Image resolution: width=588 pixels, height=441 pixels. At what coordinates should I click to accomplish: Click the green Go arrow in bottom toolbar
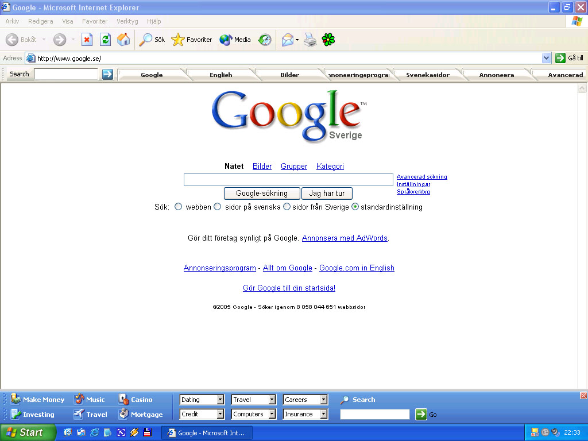click(421, 415)
